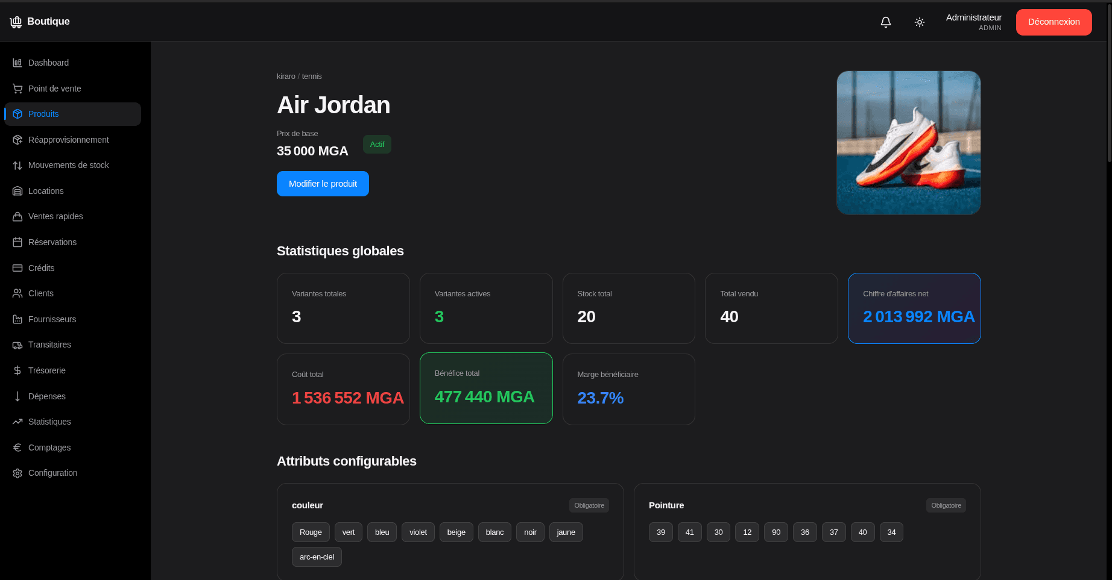Open the Crédits section
The image size is (1112, 580).
73,268
